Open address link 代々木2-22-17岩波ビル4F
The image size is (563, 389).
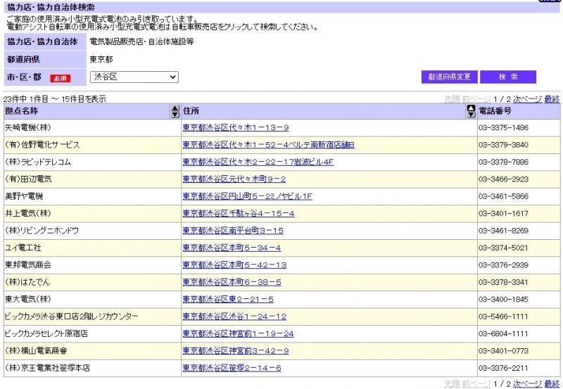tap(258, 162)
